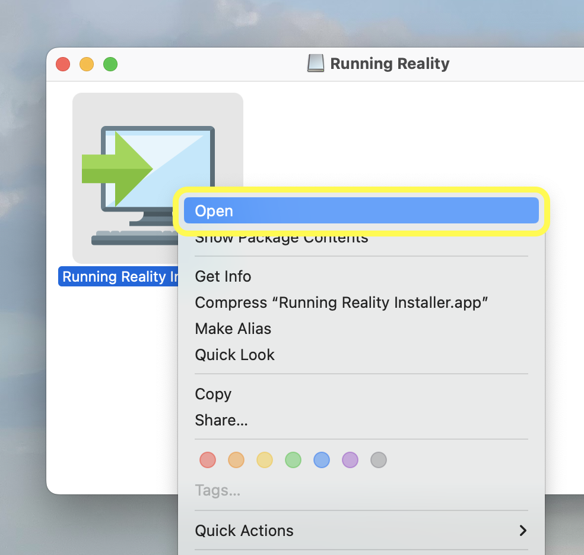Apply the red tag color
Viewport: 584px width, 555px height.
208,460
